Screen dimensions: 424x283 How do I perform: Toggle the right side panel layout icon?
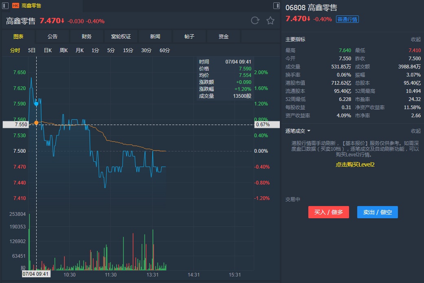click(277, 6)
